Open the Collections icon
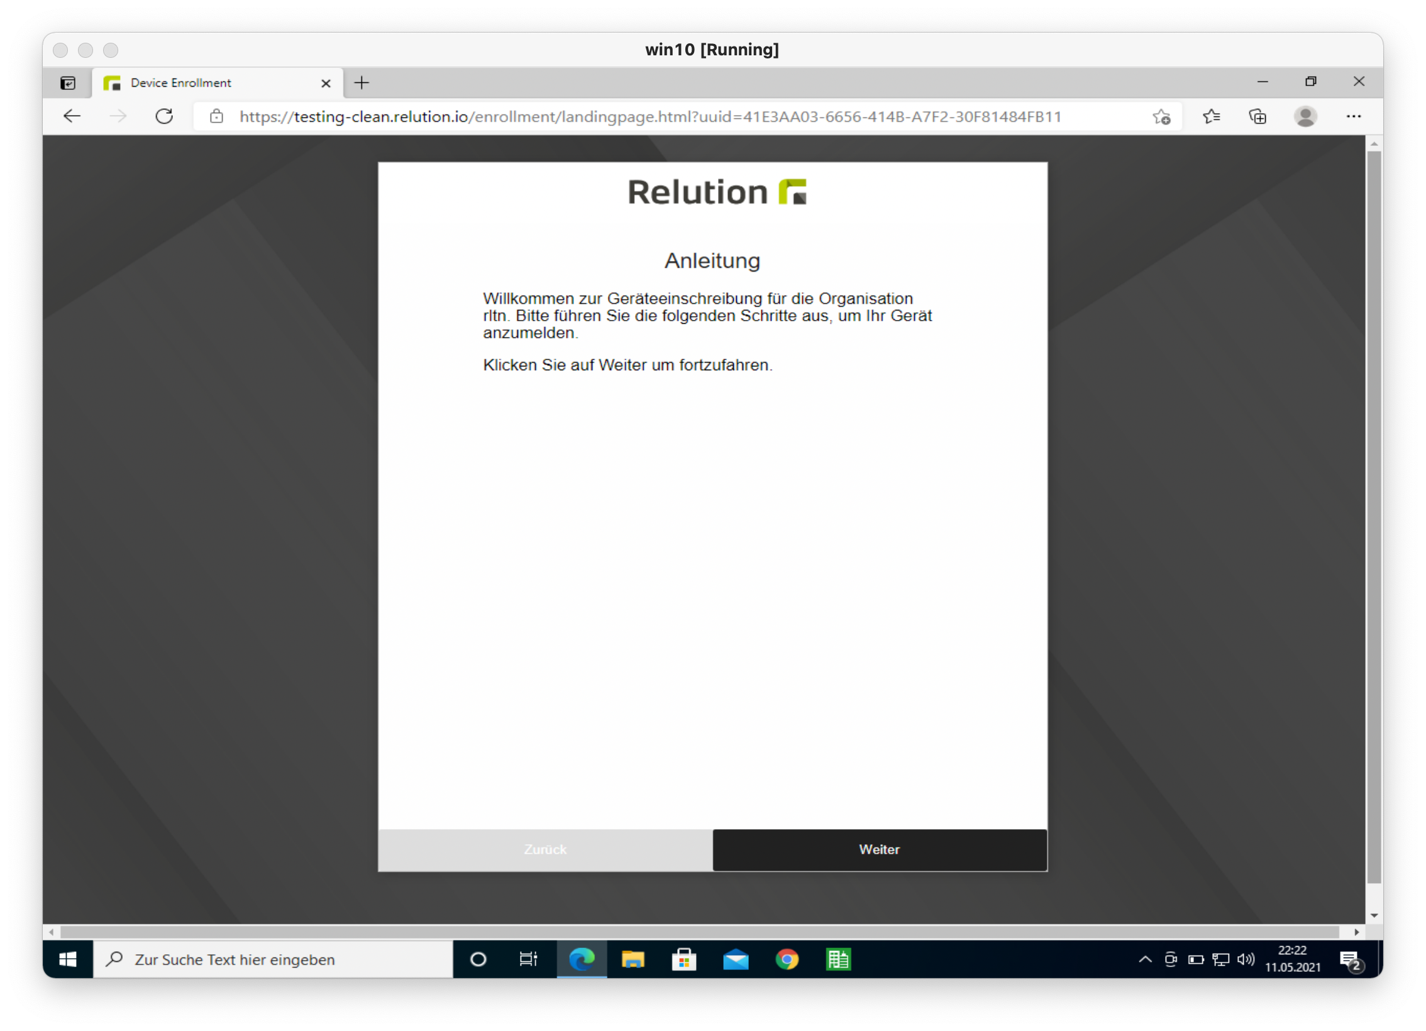The width and height of the screenshot is (1426, 1031). point(1257,116)
